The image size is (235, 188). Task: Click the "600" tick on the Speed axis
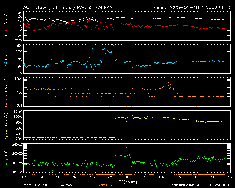click(x=19, y=128)
